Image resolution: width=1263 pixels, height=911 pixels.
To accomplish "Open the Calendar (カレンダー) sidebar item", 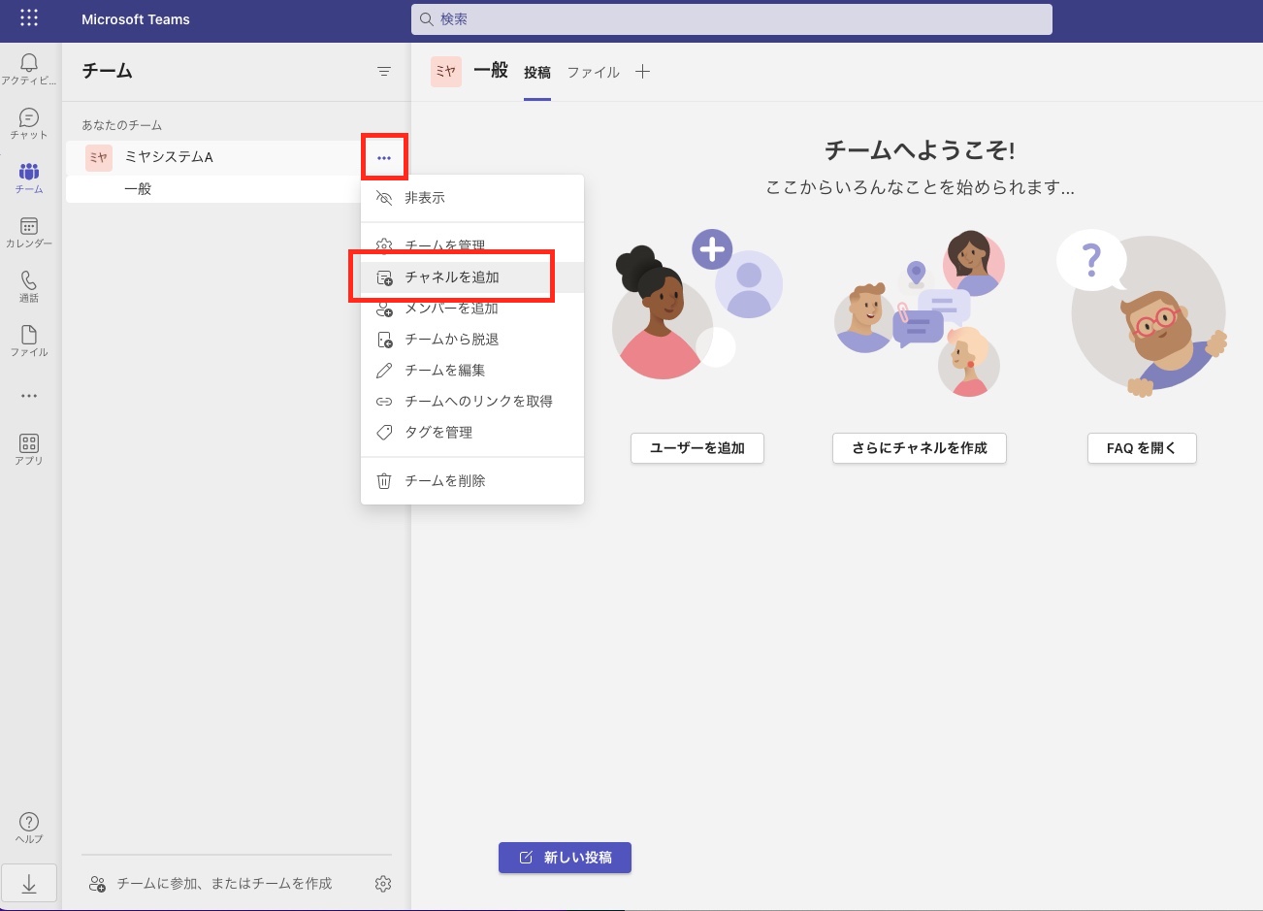I will tap(29, 232).
